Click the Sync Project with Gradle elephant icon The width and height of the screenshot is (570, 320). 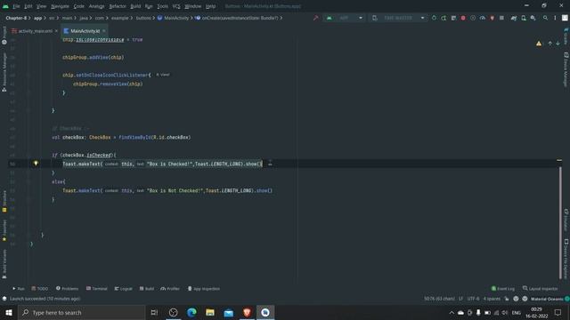click(x=514, y=18)
